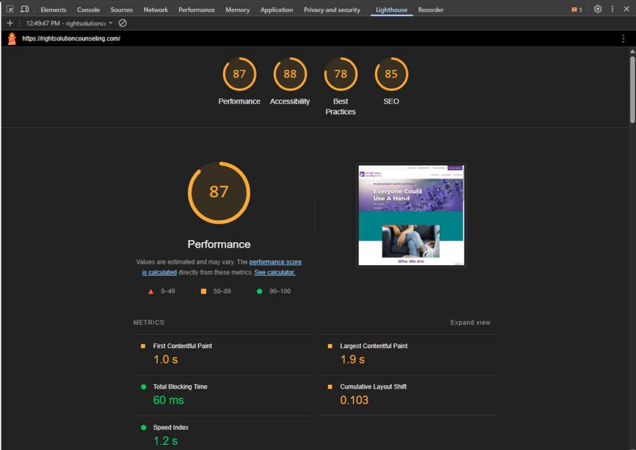
Task: Open the Sources tab
Action: [121, 10]
